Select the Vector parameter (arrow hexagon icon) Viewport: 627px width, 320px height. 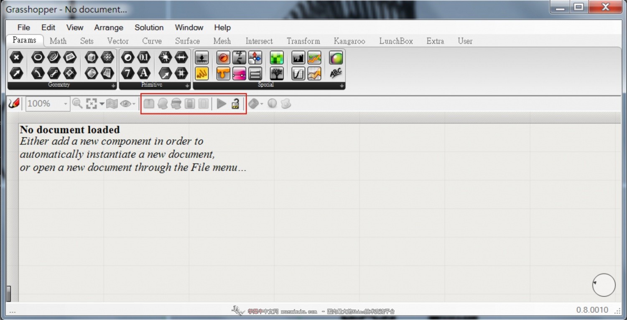click(x=16, y=73)
